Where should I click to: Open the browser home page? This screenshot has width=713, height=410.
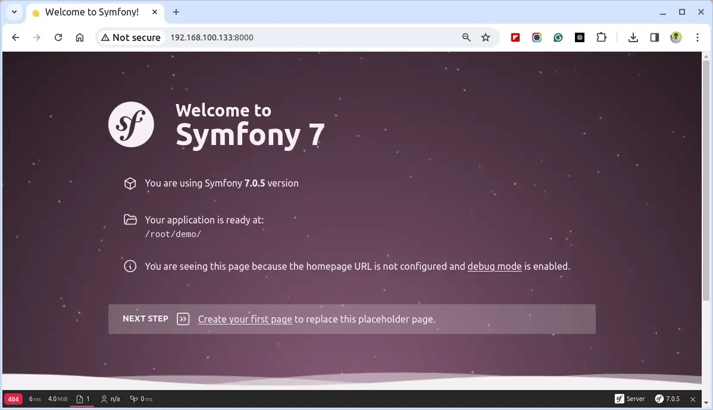point(80,37)
